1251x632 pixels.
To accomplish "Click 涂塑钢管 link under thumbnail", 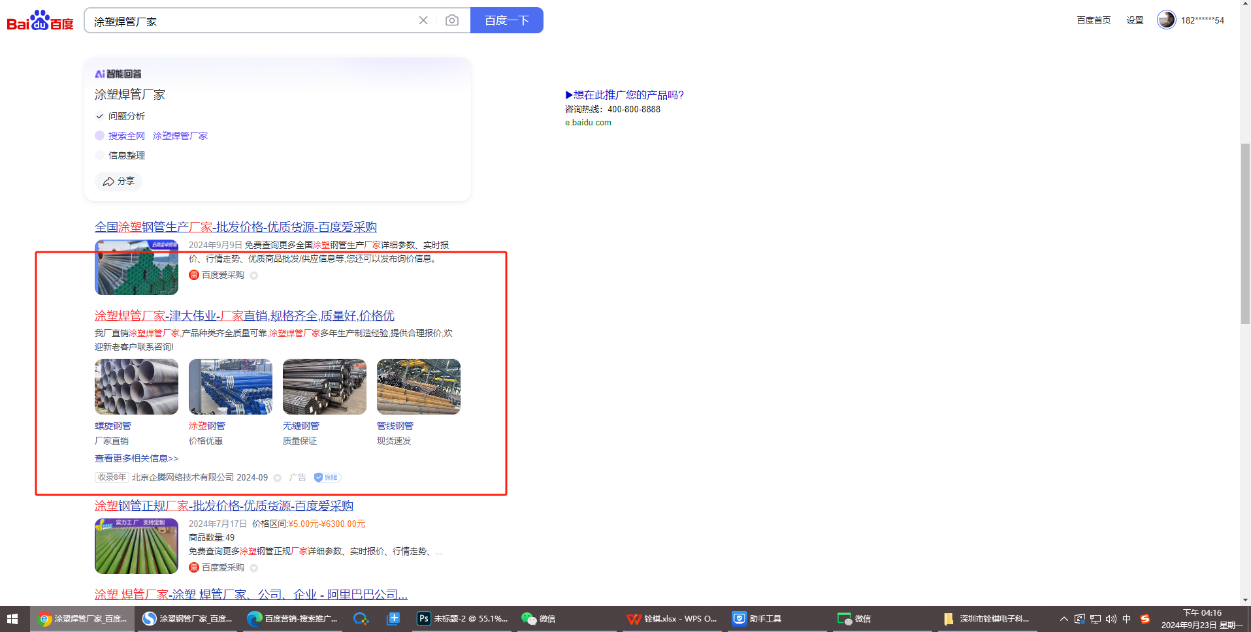I will pos(207,426).
